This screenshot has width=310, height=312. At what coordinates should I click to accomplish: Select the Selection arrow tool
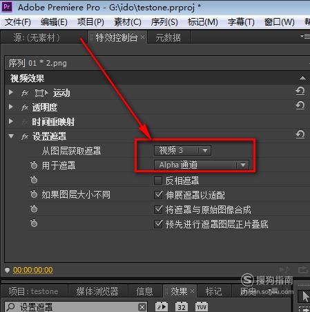304,296
